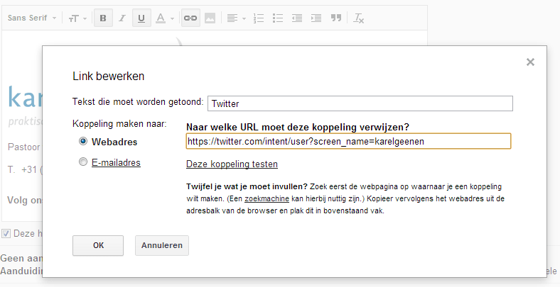Click the Annuleren button
Screen dimensions: 560x287
click(x=162, y=245)
